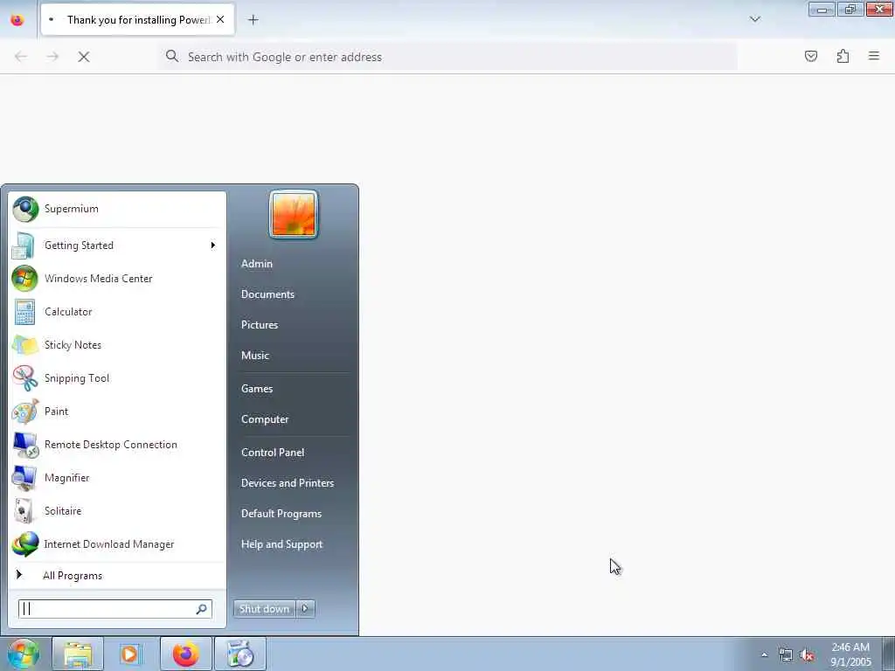Show hidden tray icons arrow

(x=764, y=654)
